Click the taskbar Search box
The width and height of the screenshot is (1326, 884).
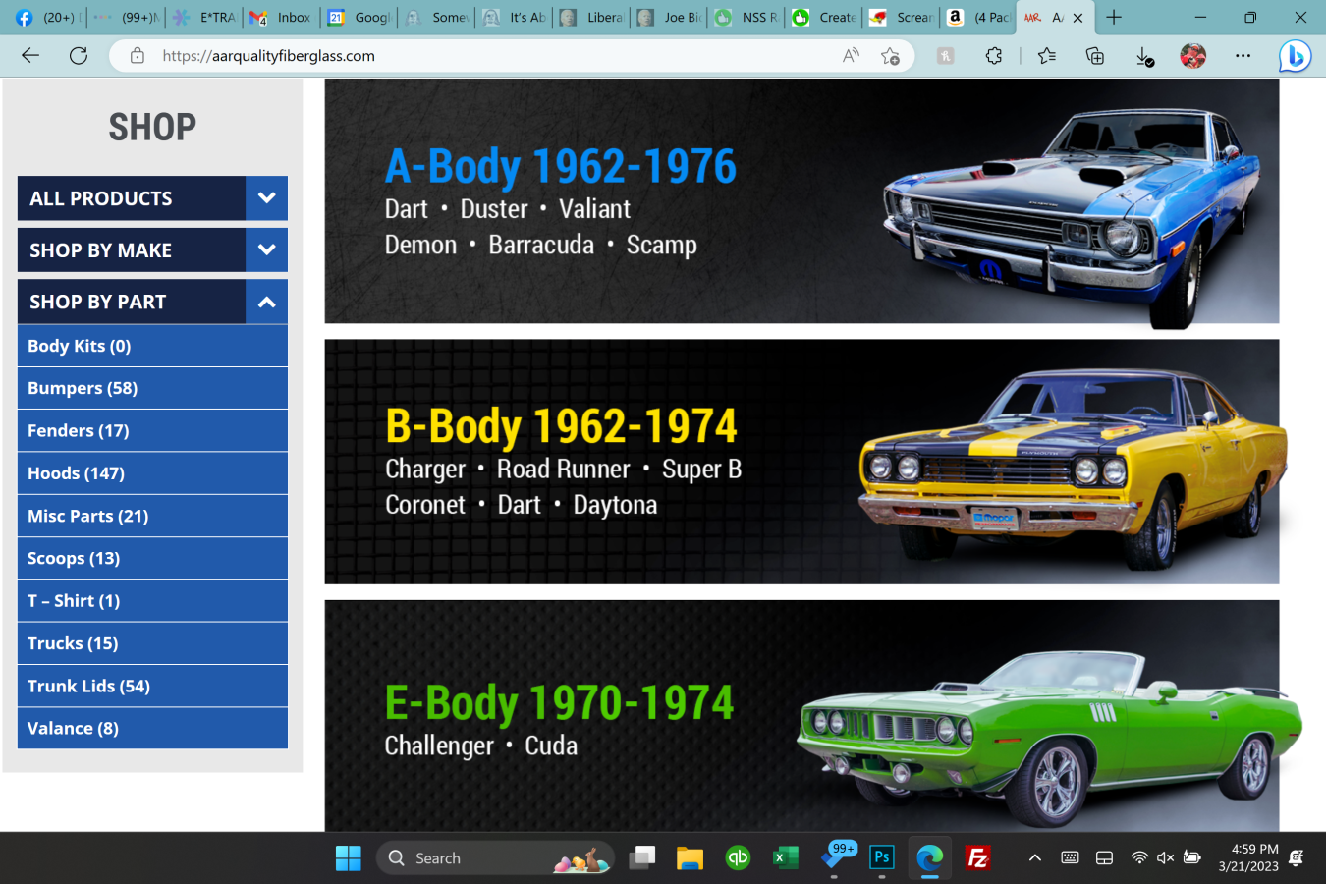click(495, 858)
